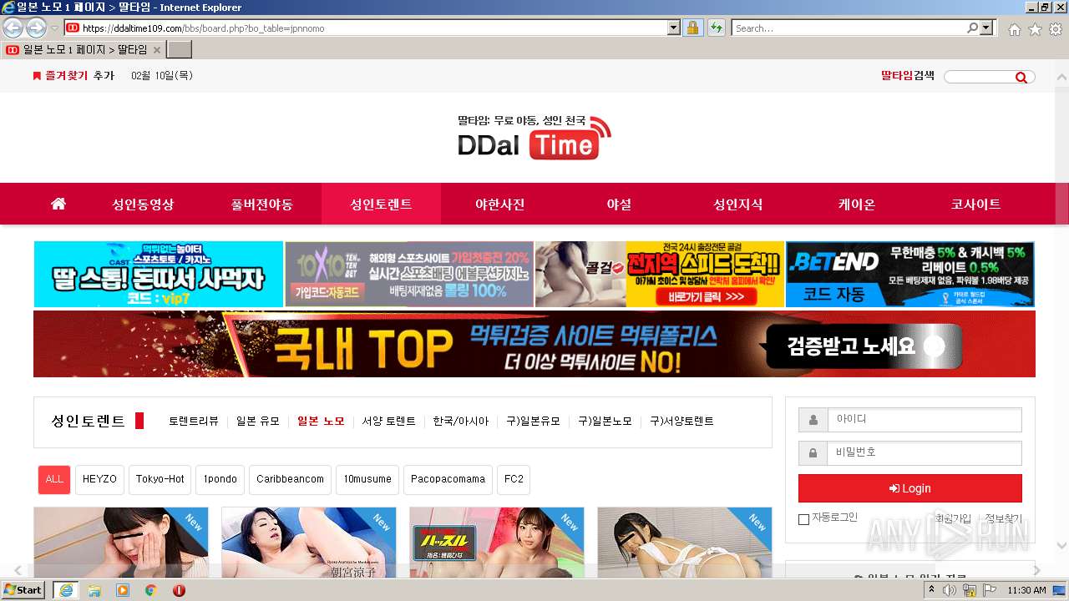Open the 성인동영상 menu item
The height and width of the screenshot is (601, 1069).
[144, 204]
